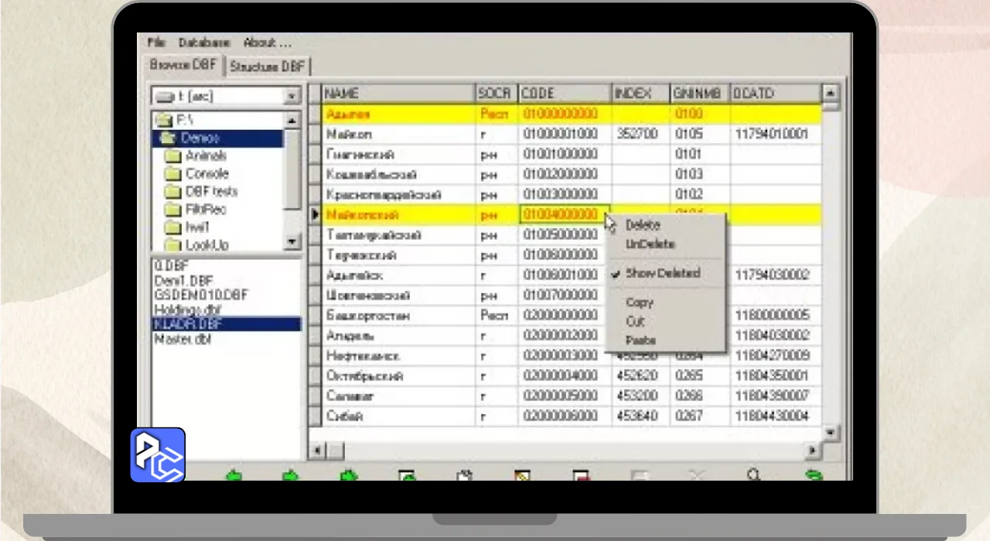Click the GNINMB column header
990x541 pixels.
pyautogui.click(x=699, y=94)
